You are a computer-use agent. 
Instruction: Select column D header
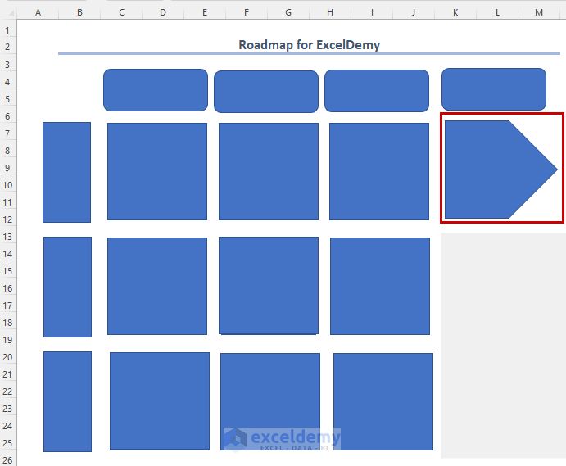(x=163, y=12)
